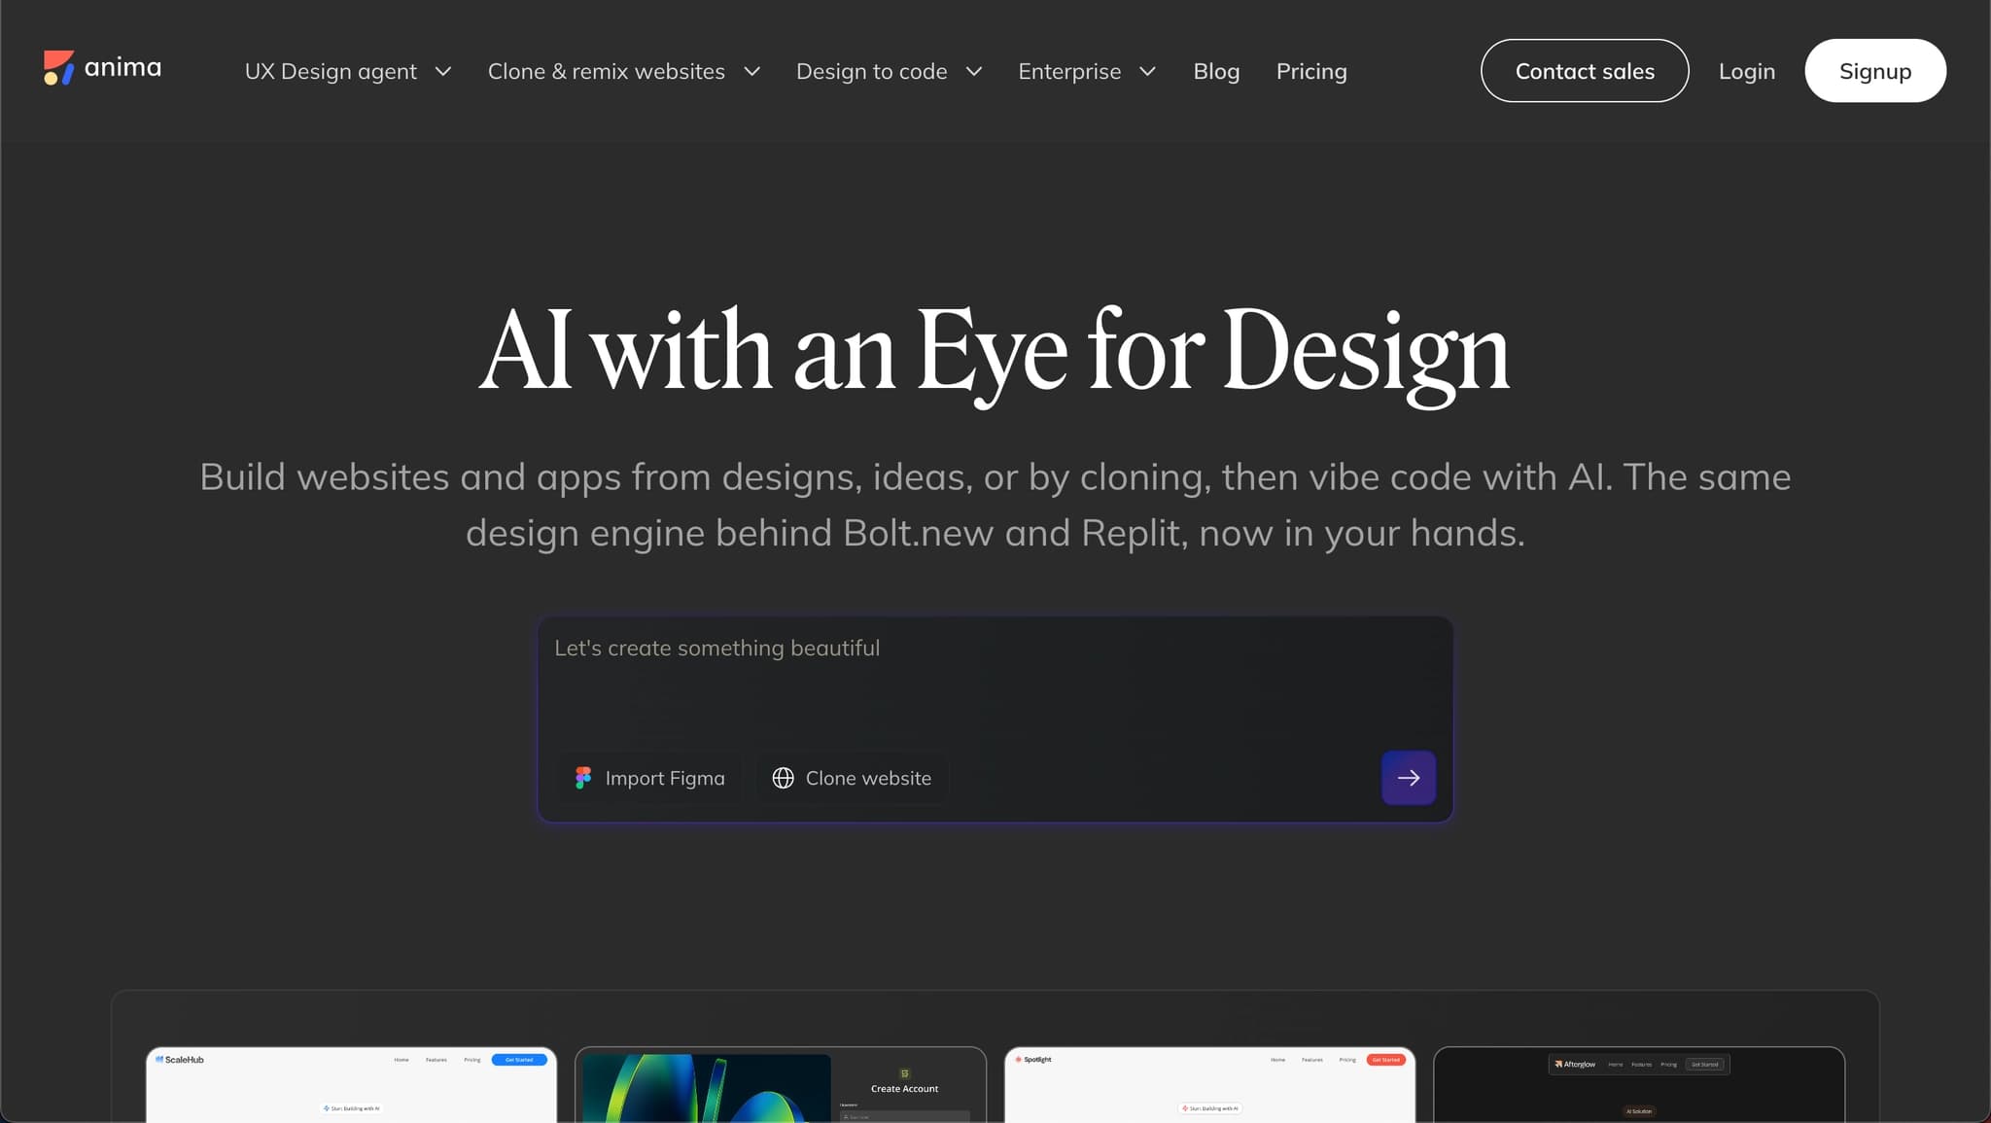Viewport: 1991px width, 1123px height.
Task: Go to the Blog menu item
Action: [1216, 71]
